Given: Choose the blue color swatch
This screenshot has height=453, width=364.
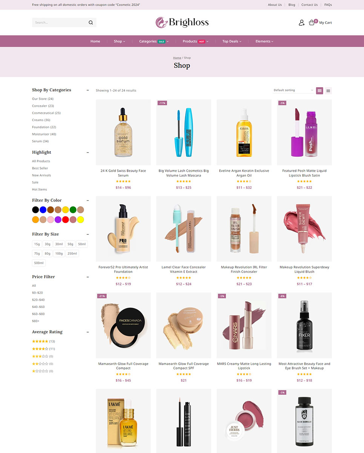Looking at the screenshot, I should 43,210.
